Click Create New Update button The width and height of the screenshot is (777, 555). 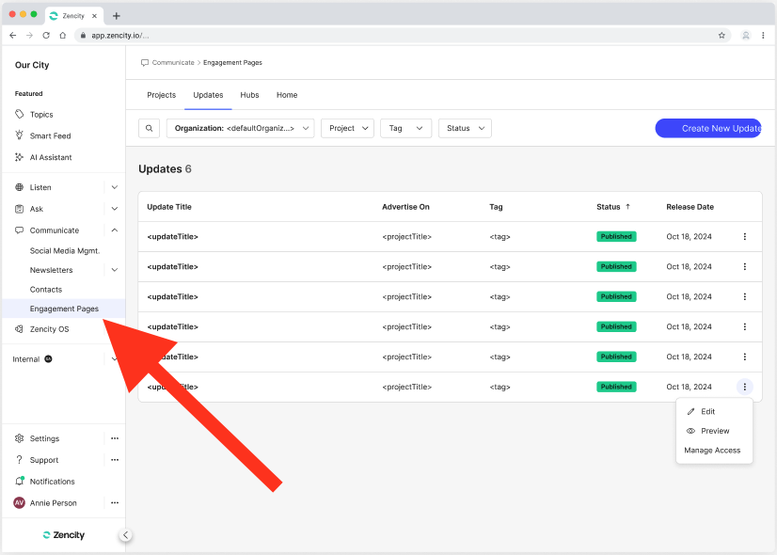[708, 128]
